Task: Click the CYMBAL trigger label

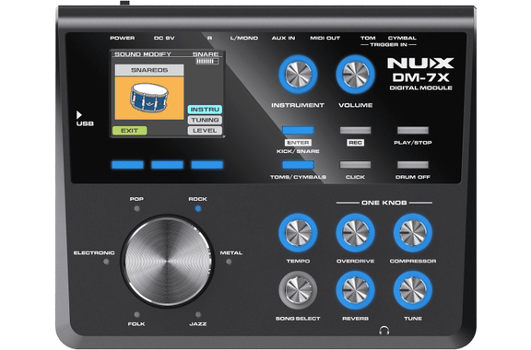Action: click(402, 38)
